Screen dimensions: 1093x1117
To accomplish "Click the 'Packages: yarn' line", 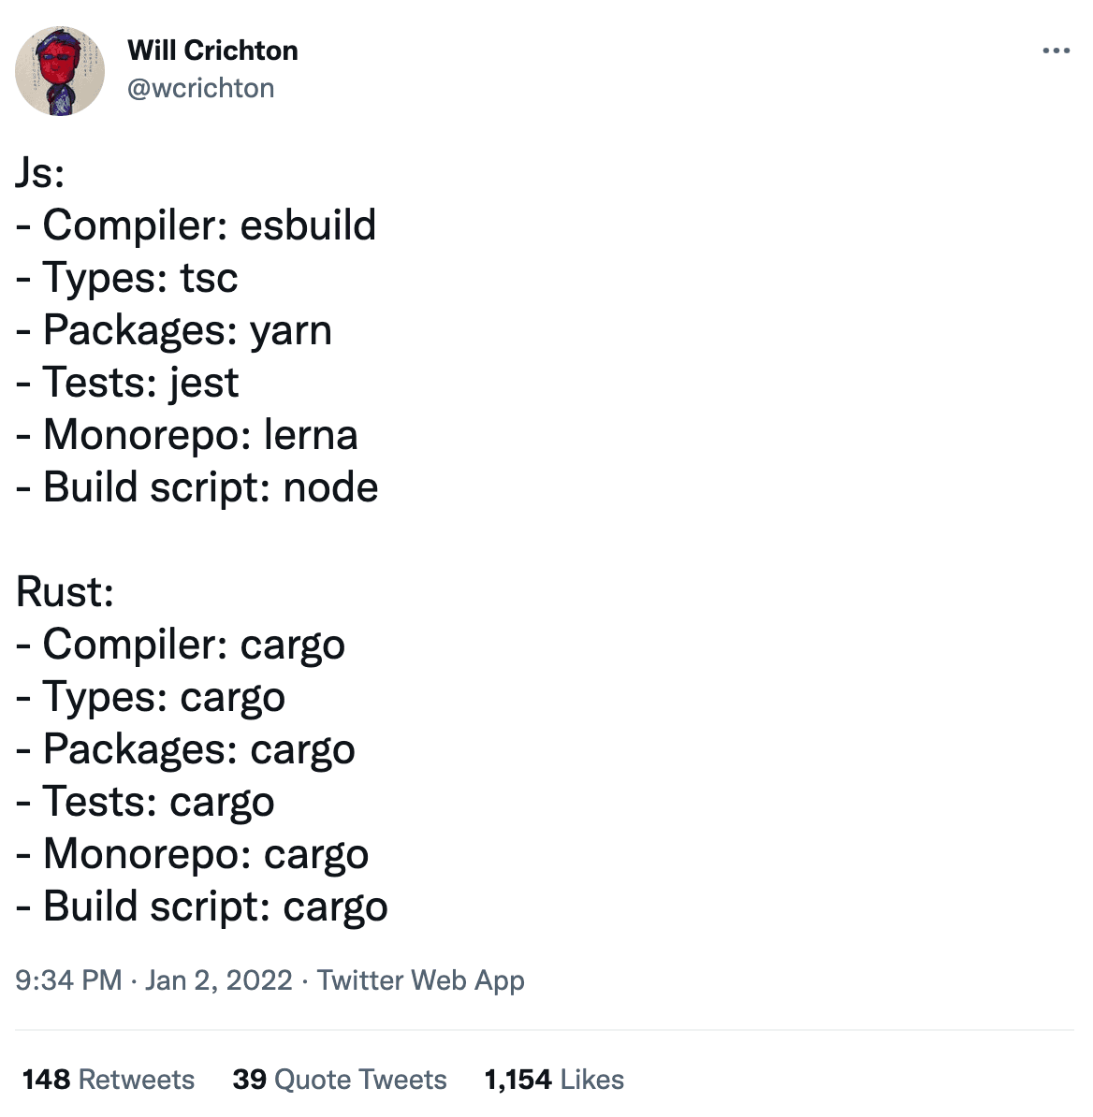I will point(174,330).
